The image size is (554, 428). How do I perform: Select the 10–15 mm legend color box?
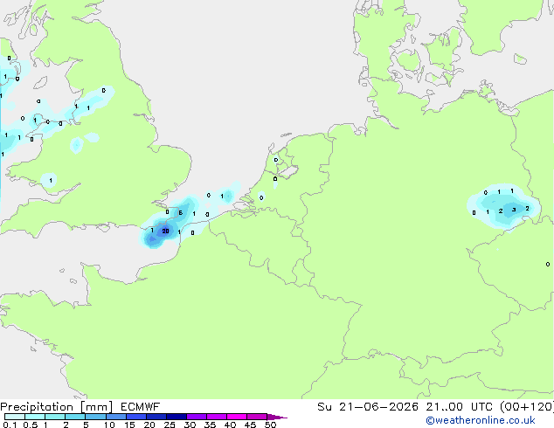[x=115, y=417]
